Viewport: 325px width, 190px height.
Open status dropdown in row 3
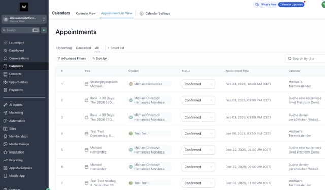point(199,117)
